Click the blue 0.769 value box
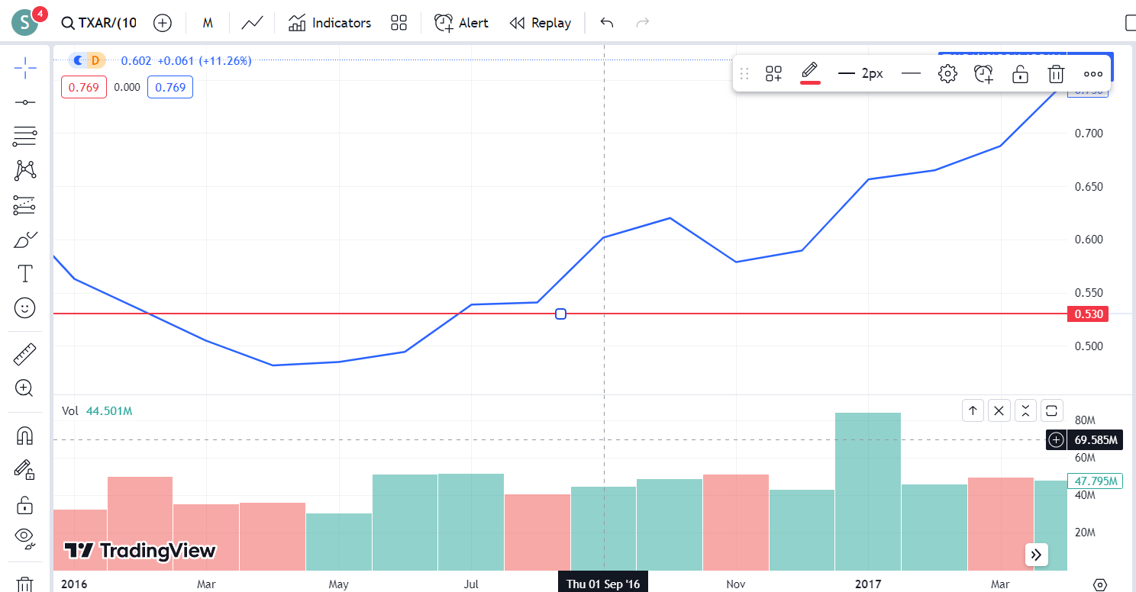Image resolution: width=1136 pixels, height=592 pixels. click(170, 87)
